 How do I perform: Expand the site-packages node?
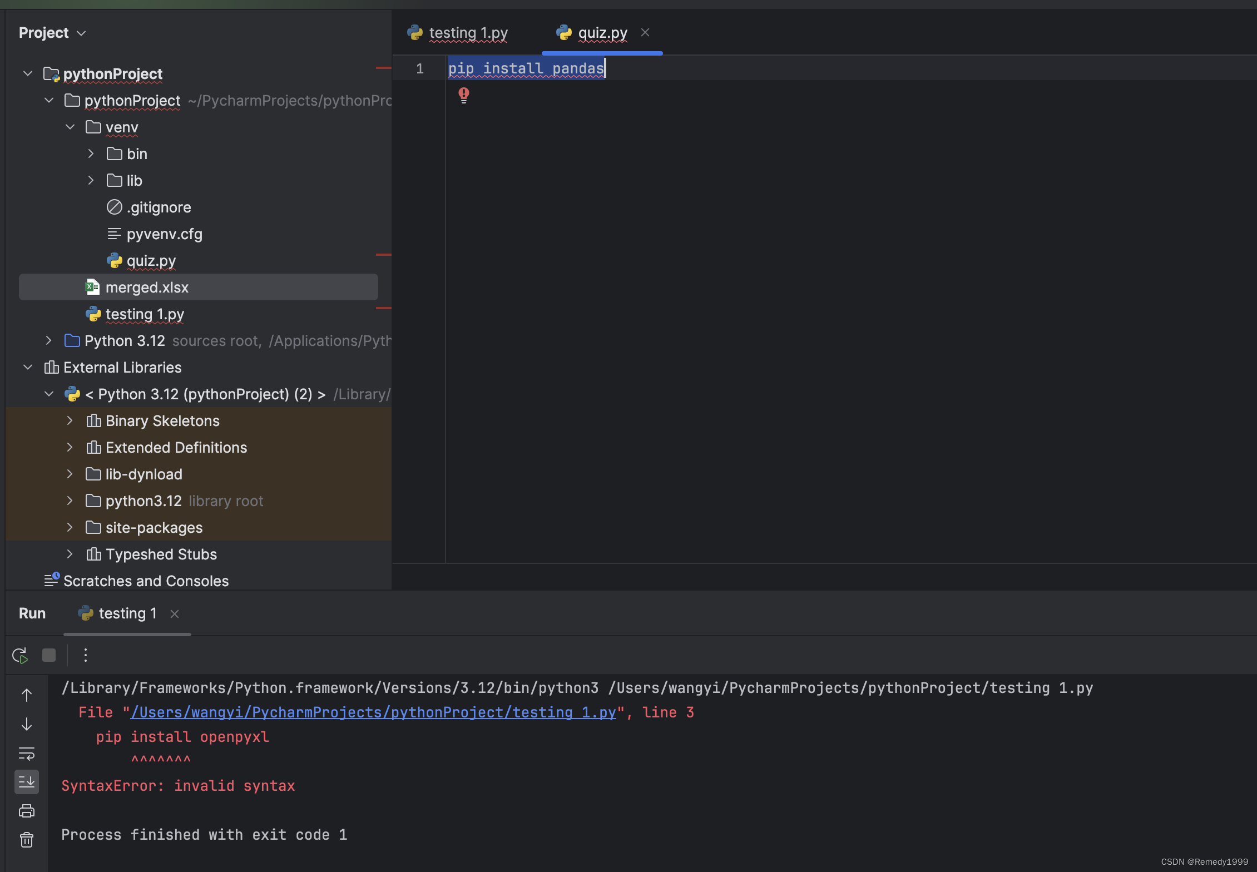click(70, 528)
